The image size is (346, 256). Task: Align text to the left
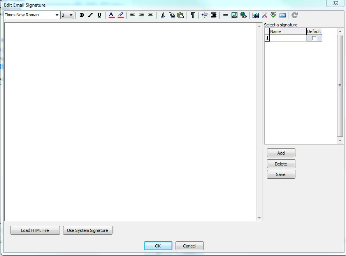132,15
